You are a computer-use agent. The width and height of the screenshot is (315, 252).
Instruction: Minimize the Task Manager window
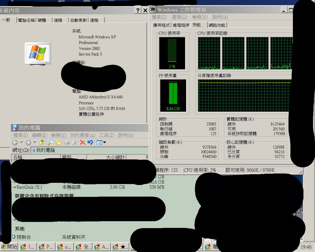[283, 10]
